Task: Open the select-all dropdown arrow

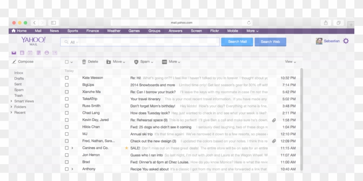Action: coord(72,62)
